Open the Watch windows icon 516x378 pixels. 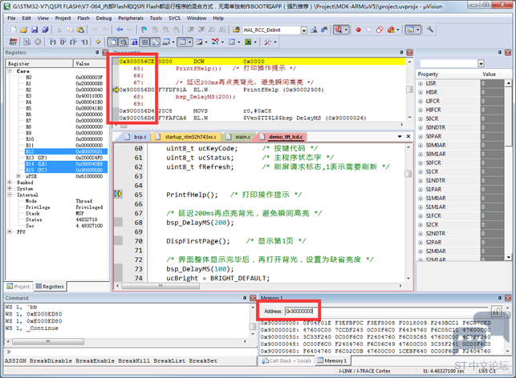click(x=166, y=42)
